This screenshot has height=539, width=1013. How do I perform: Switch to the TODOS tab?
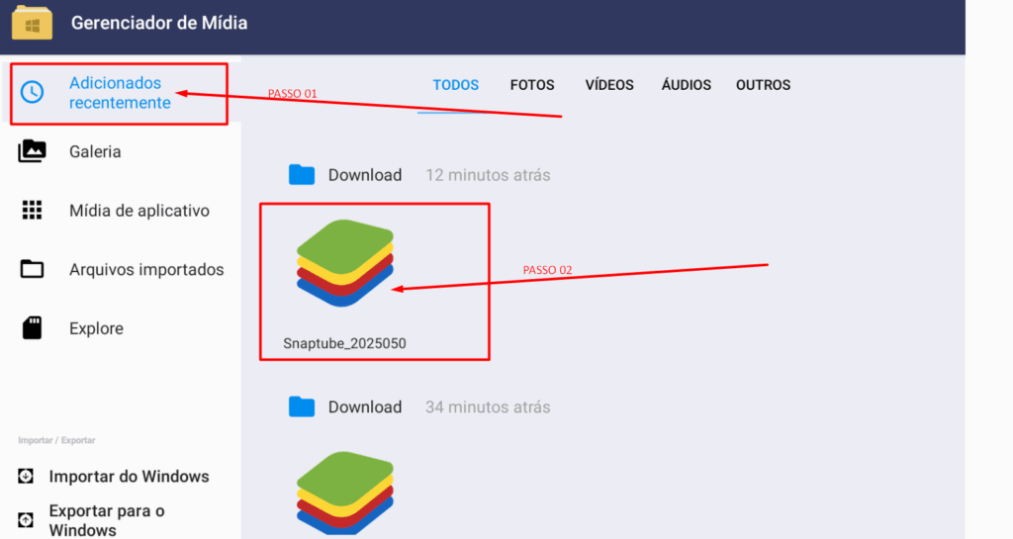pos(455,85)
